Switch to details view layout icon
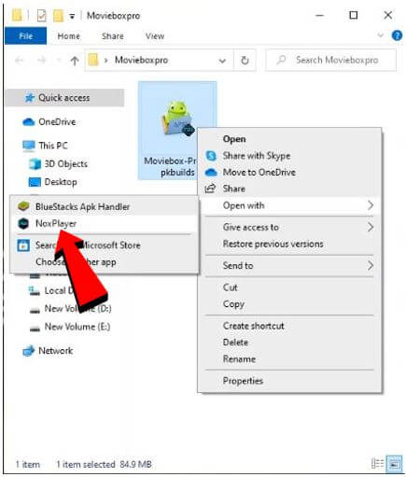 (377, 464)
